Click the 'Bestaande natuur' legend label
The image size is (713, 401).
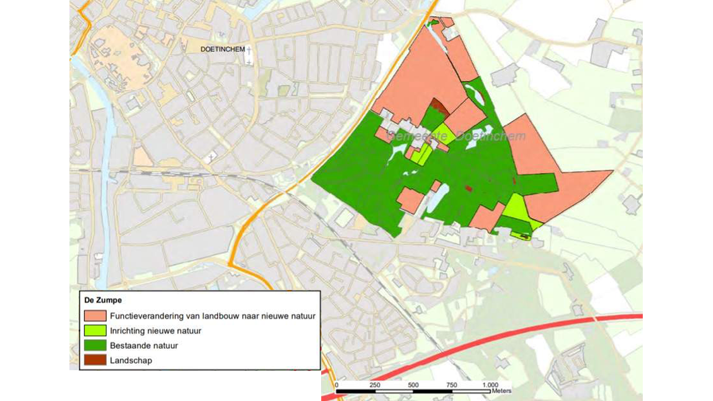point(144,346)
